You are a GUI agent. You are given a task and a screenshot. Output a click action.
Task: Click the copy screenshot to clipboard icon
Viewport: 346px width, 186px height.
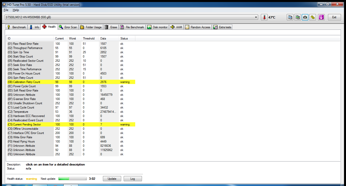297,17
